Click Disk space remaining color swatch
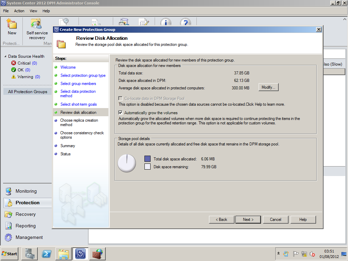The width and height of the screenshot is (348, 261). (x=147, y=167)
